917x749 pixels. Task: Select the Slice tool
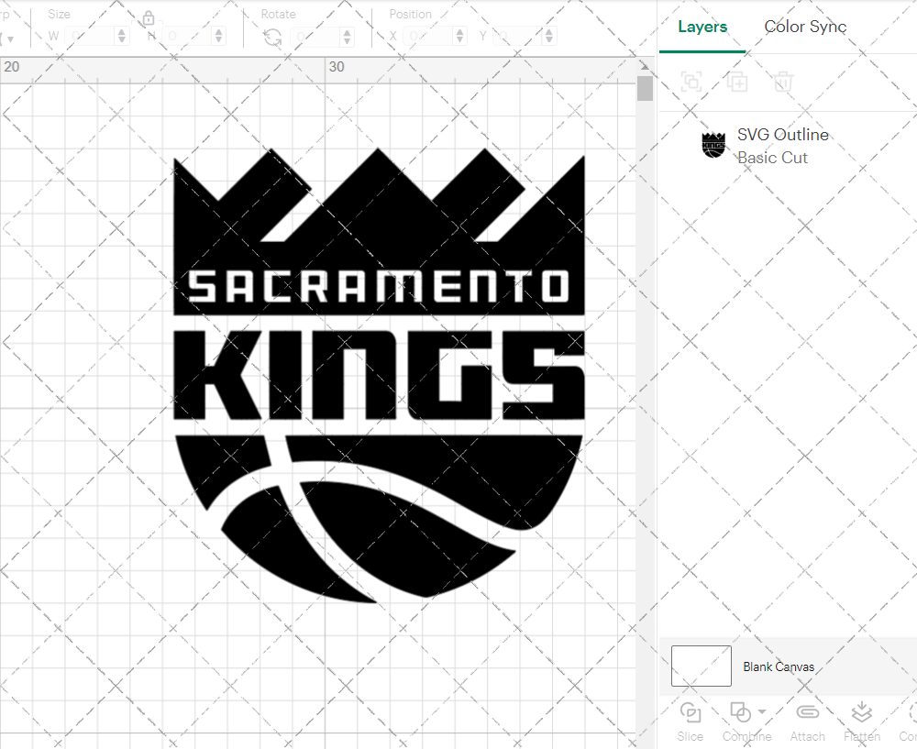click(x=690, y=721)
